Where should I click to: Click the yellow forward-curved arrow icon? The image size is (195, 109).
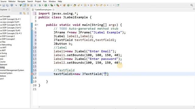101,5
